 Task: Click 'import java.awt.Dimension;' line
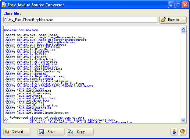[x=28, y=93]
